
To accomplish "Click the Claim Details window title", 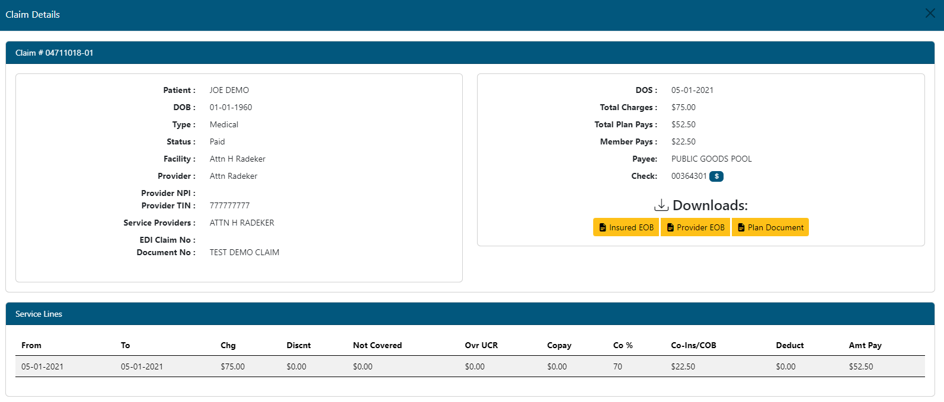I will point(33,14).
